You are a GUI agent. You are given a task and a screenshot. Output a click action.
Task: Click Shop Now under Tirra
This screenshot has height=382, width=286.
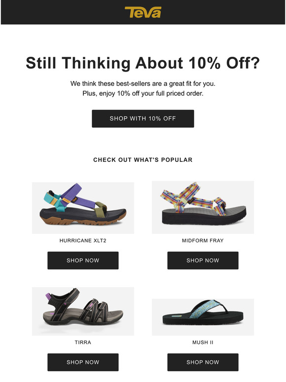83,362
